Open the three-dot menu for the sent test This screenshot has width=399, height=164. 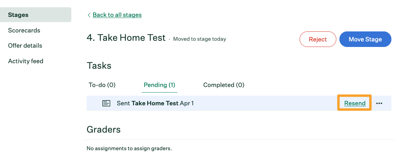coord(379,104)
